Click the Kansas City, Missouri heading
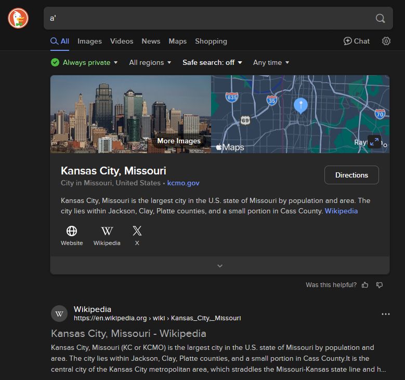Viewport: 405px width, 380px height. pos(113,171)
